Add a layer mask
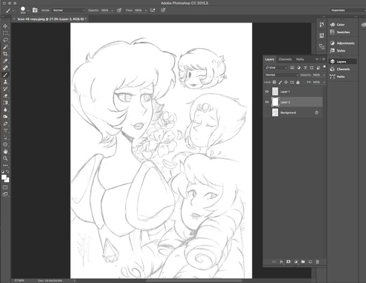This screenshot has height=283, width=366. [x=288, y=262]
